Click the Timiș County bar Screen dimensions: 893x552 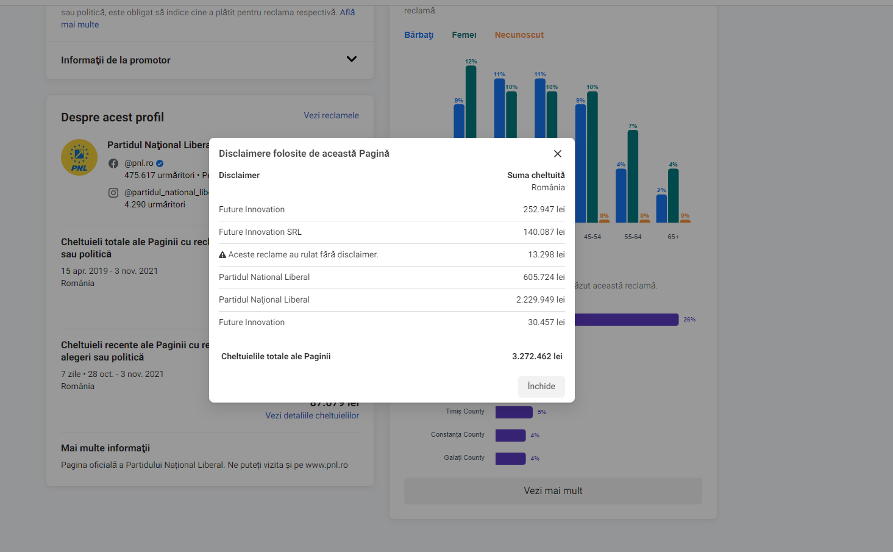[514, 412]
